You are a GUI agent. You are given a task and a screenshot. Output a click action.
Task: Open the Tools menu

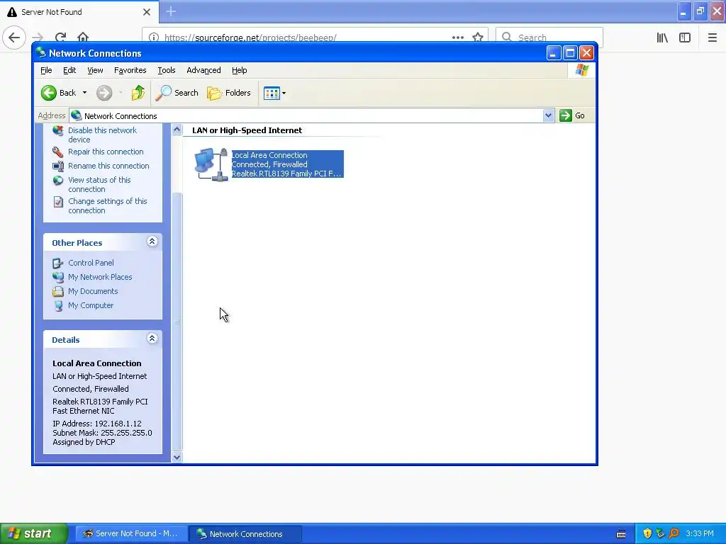click(x=166, y=70)
